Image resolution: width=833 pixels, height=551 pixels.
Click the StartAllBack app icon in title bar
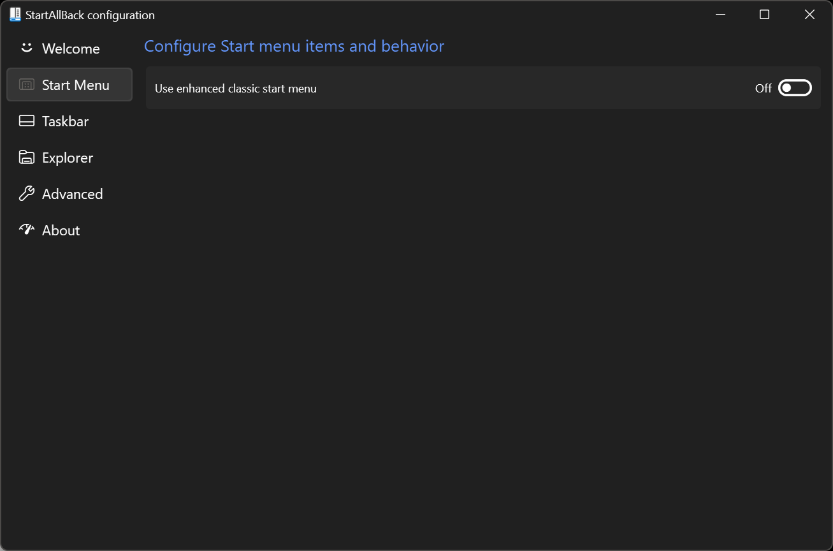(15, 15)
